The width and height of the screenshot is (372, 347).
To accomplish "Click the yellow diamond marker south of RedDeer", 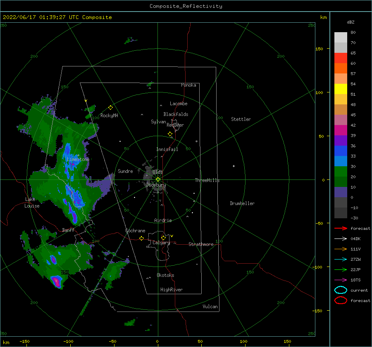I will [170, 134].
